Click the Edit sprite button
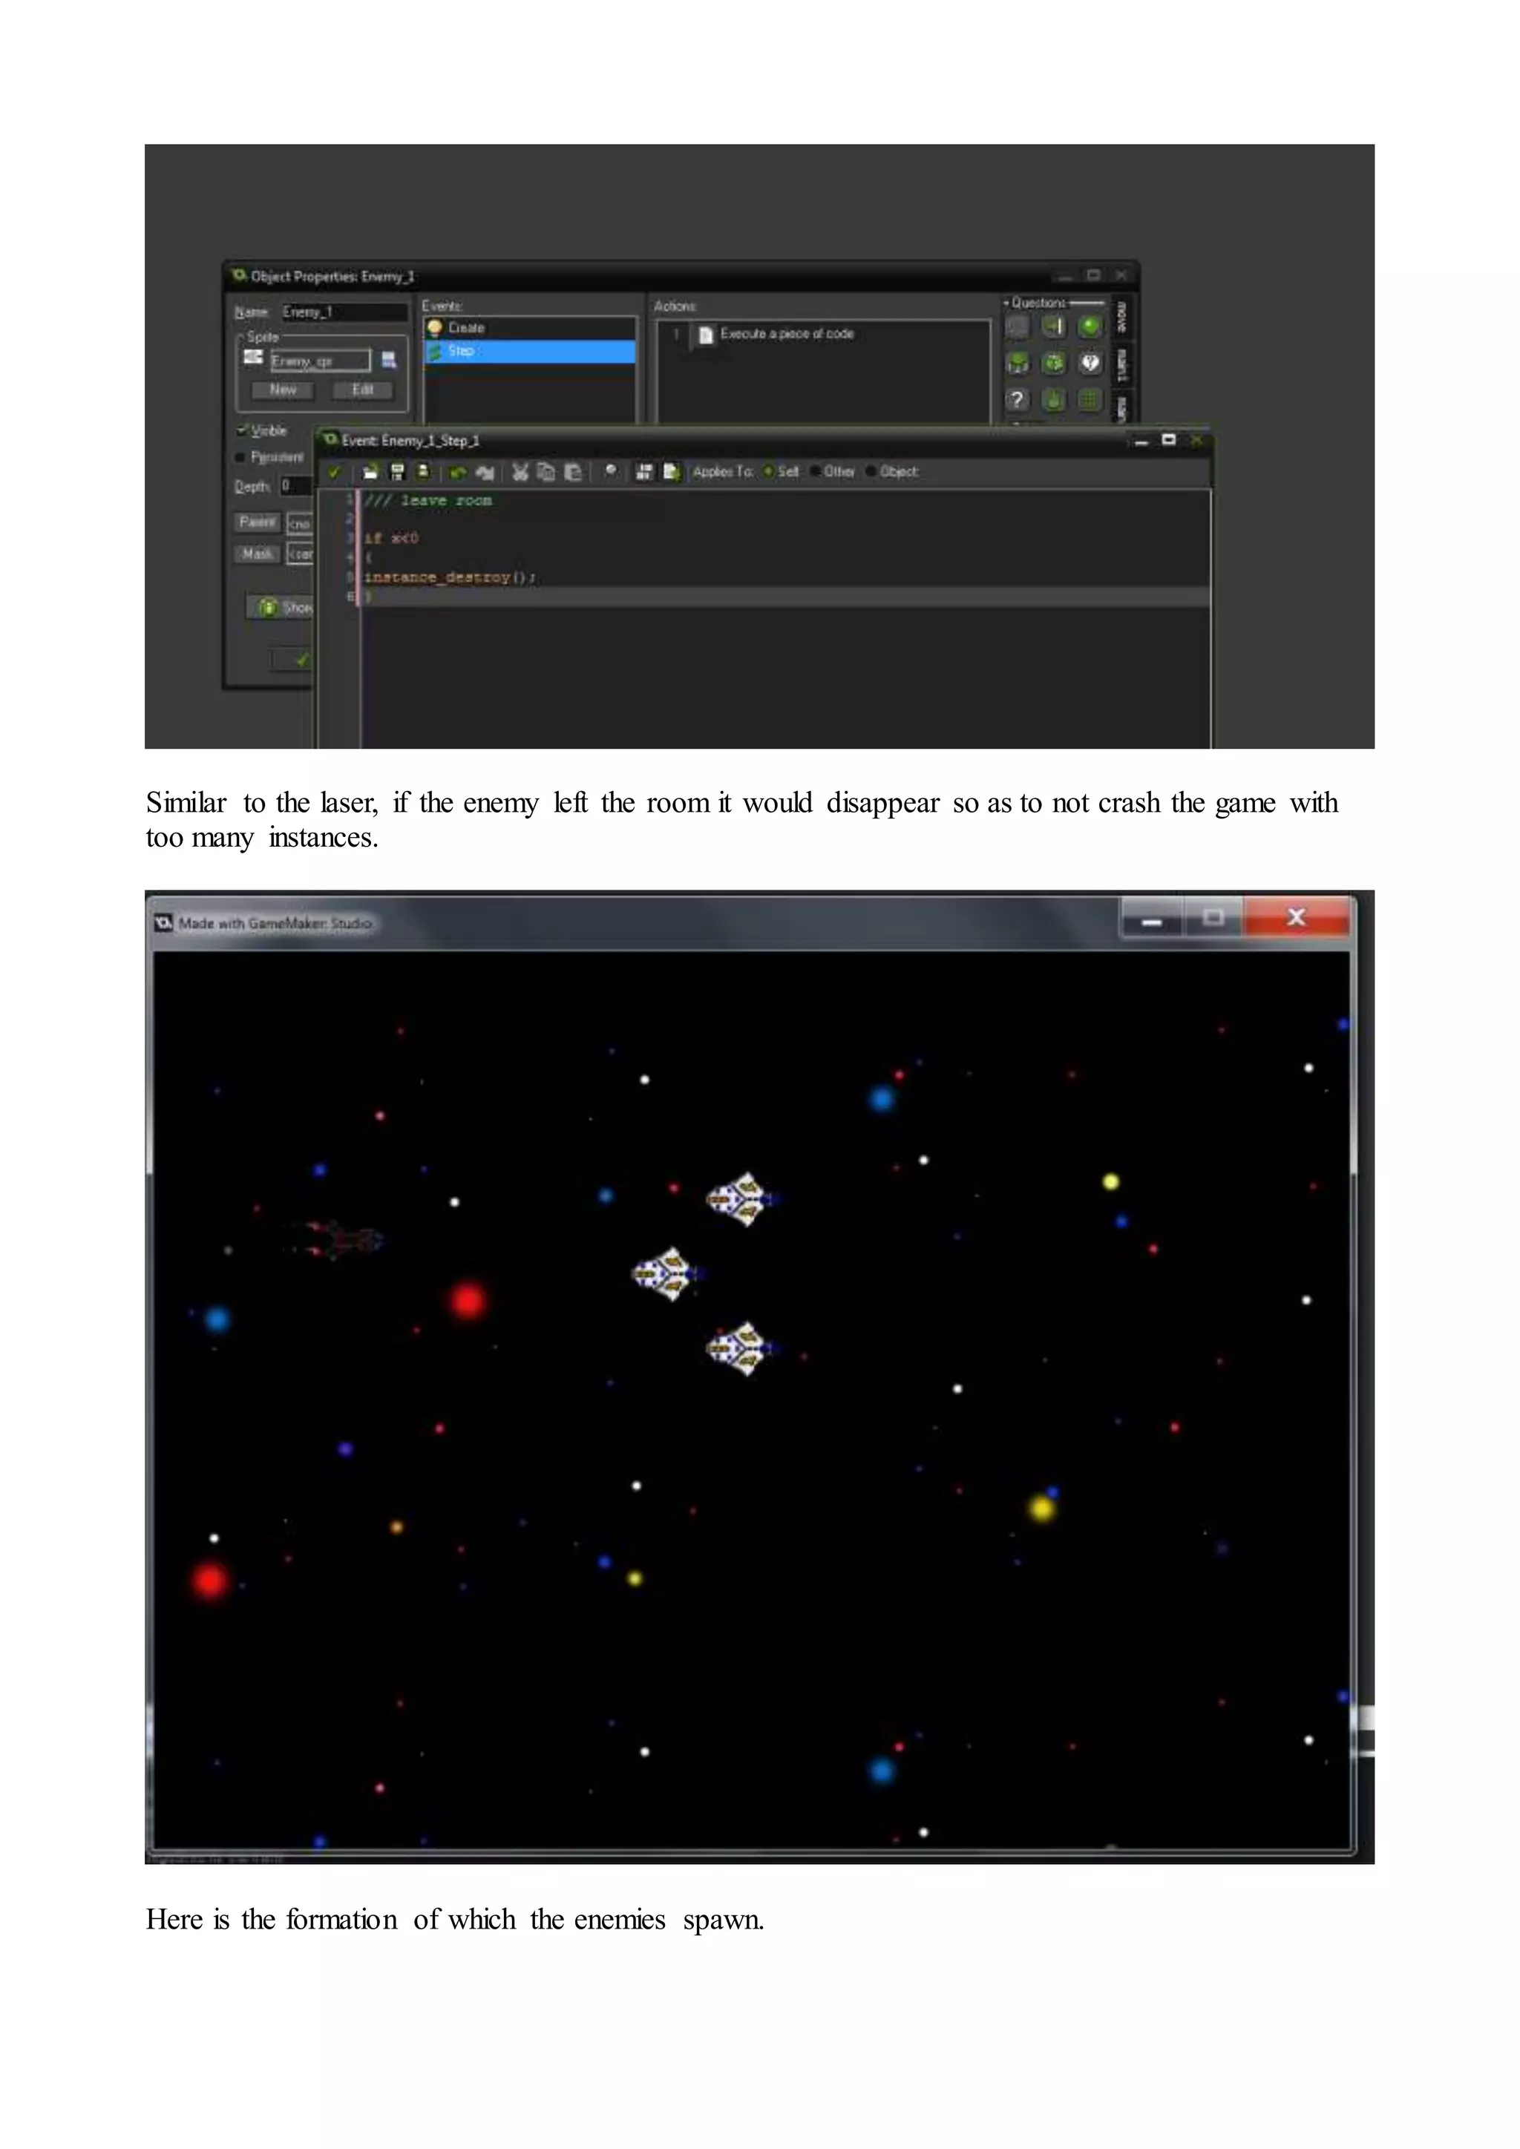1520x2149 pixels. [x=363, y=390]
